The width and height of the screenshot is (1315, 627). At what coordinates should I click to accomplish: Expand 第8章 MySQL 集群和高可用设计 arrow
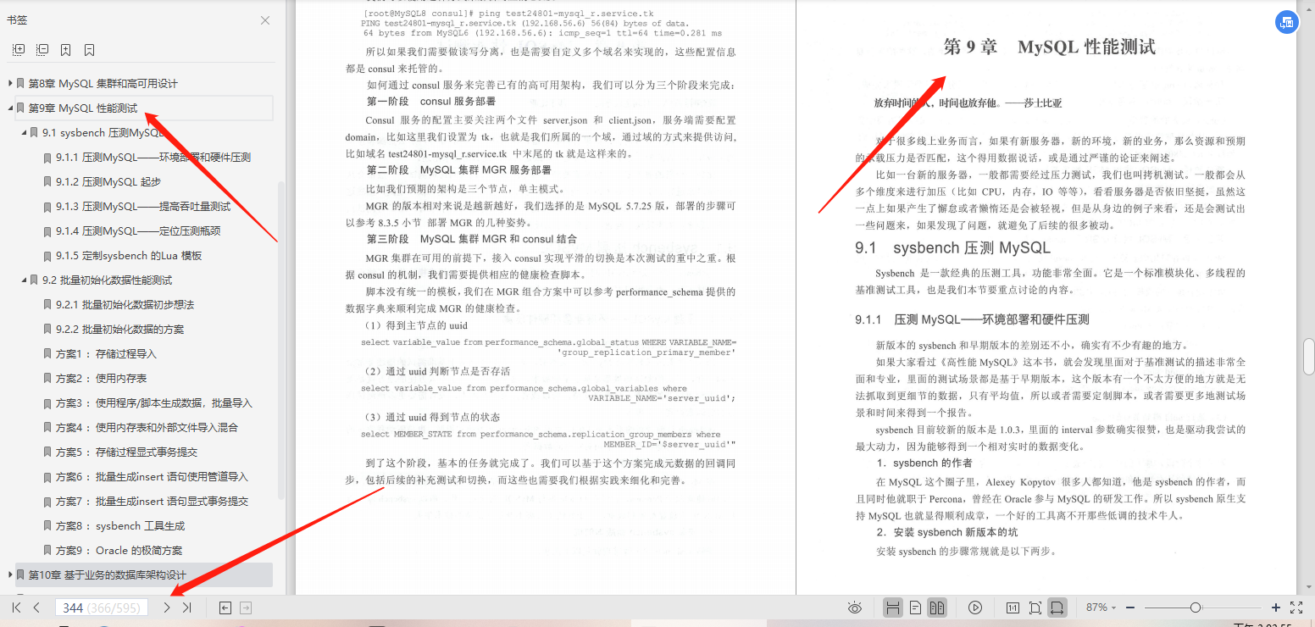pos(10,84)
